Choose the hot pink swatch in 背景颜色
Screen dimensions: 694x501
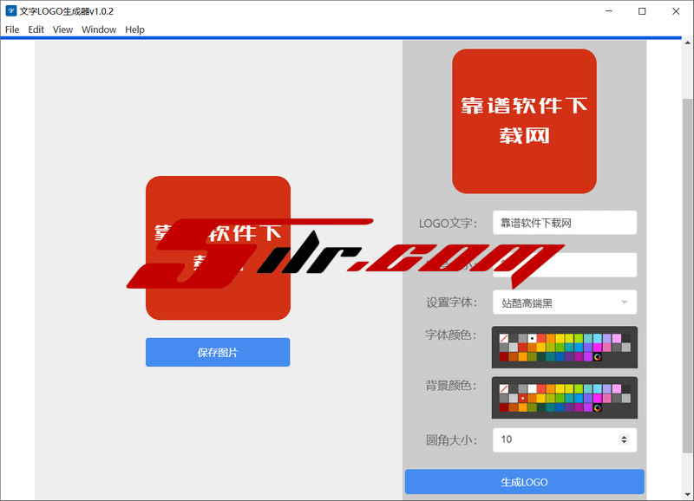pos(607,398)
